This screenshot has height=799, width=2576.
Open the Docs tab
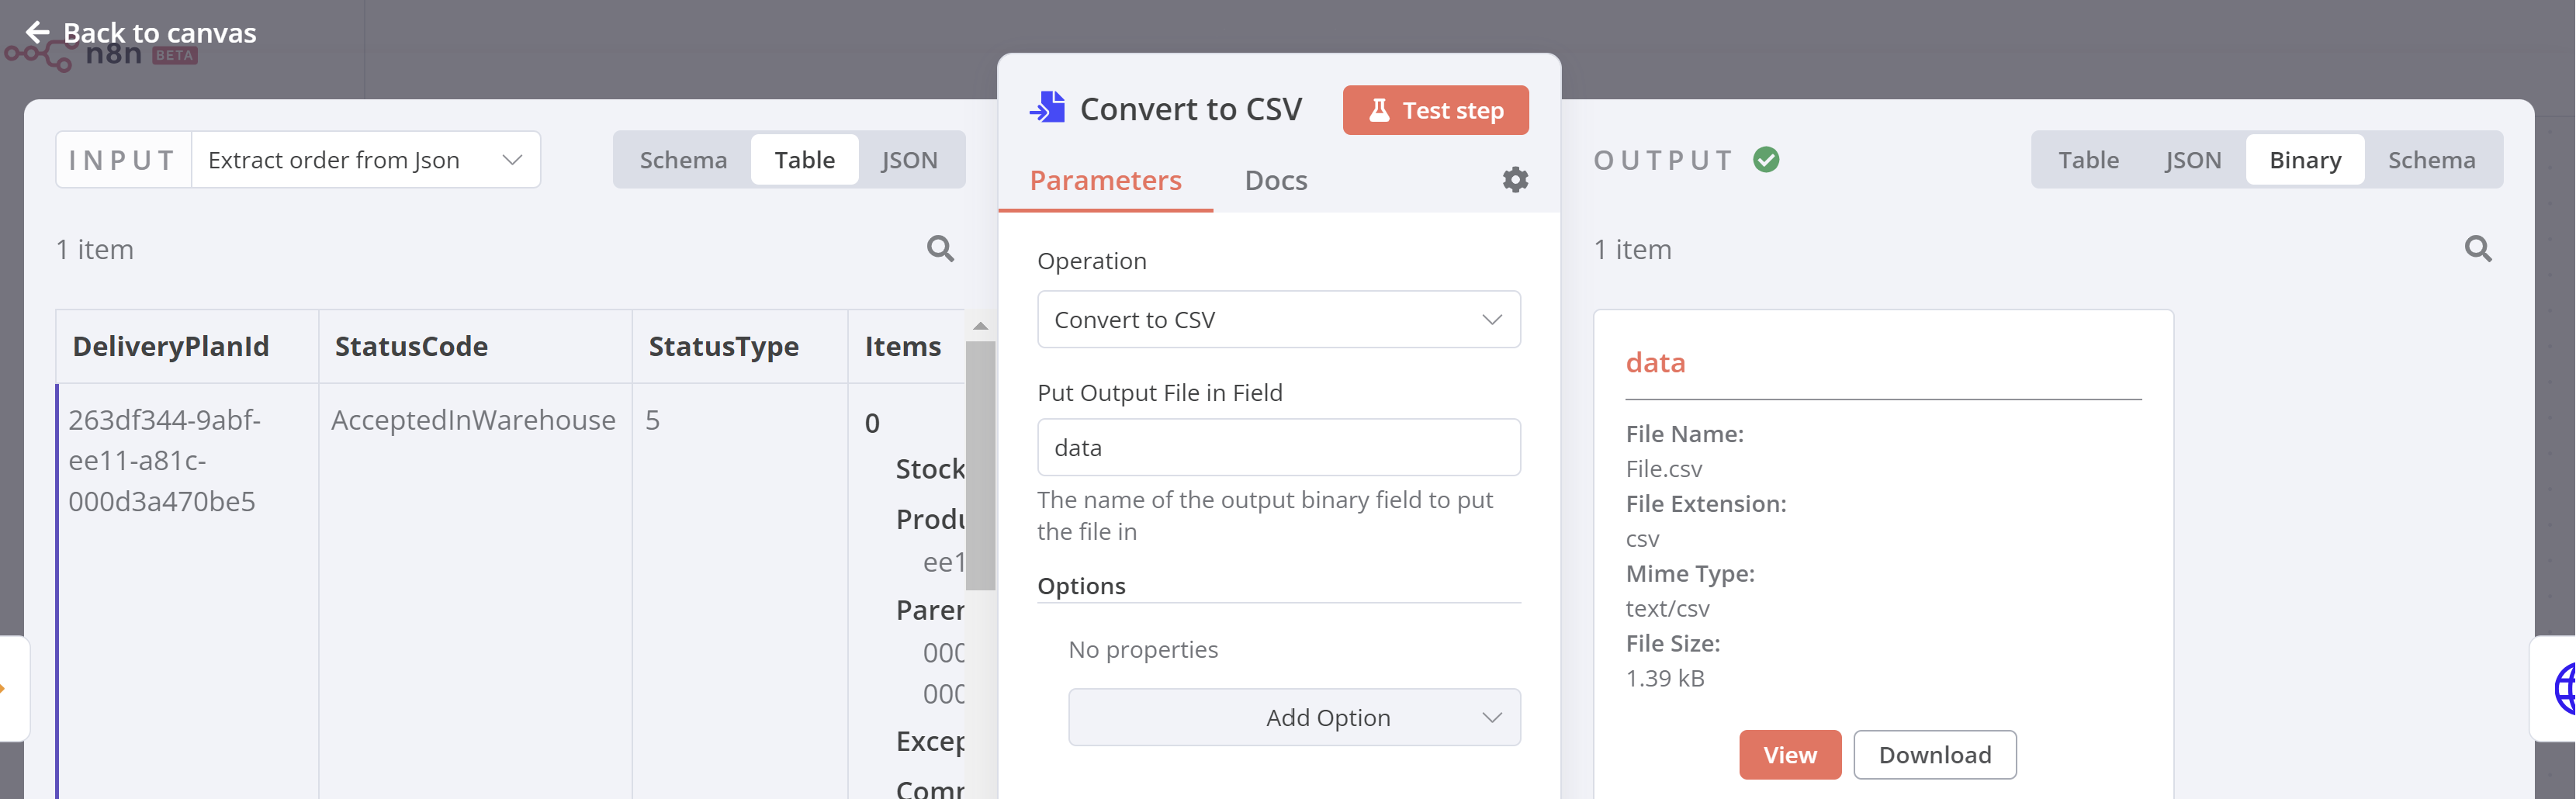pos(1275,181)
